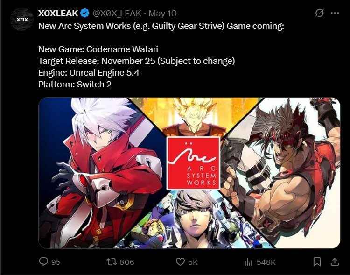Click the red Arc System Works logo

[x=194, y=163]
